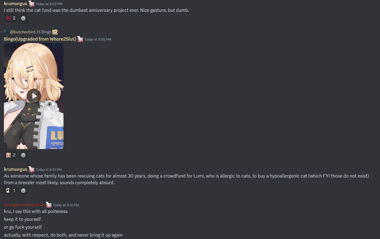Click the role badge beside krumungus at 8:10 PM
The height and width of the screenshot is (239, 380).
(31, 169)
